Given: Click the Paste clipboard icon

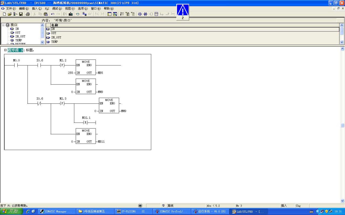Looking at the screenshot, I should click(x=46, y=14).
